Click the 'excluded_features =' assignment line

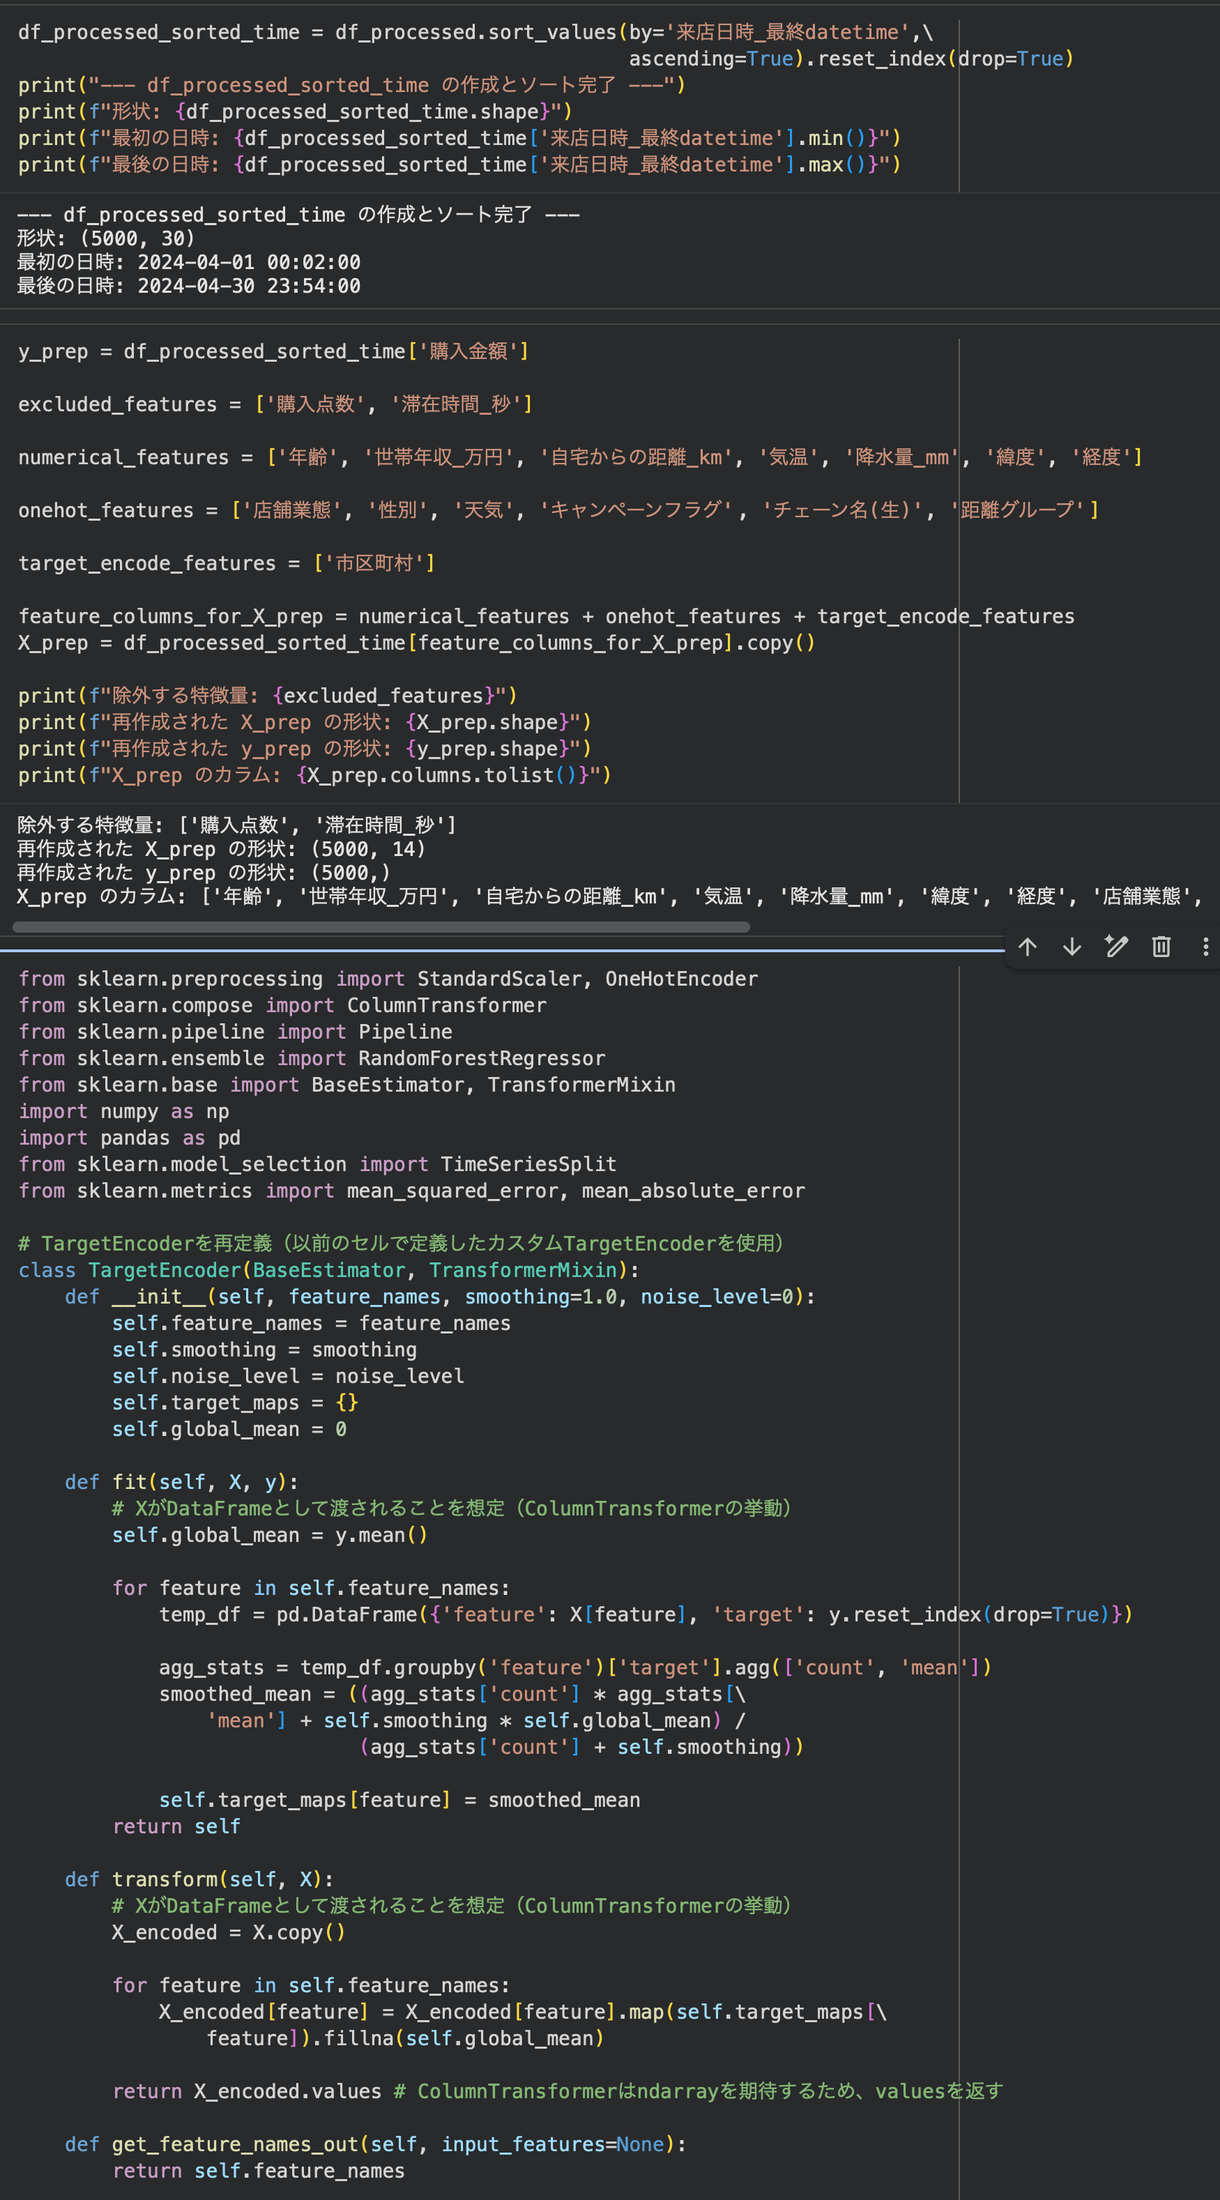coord(275,404)
